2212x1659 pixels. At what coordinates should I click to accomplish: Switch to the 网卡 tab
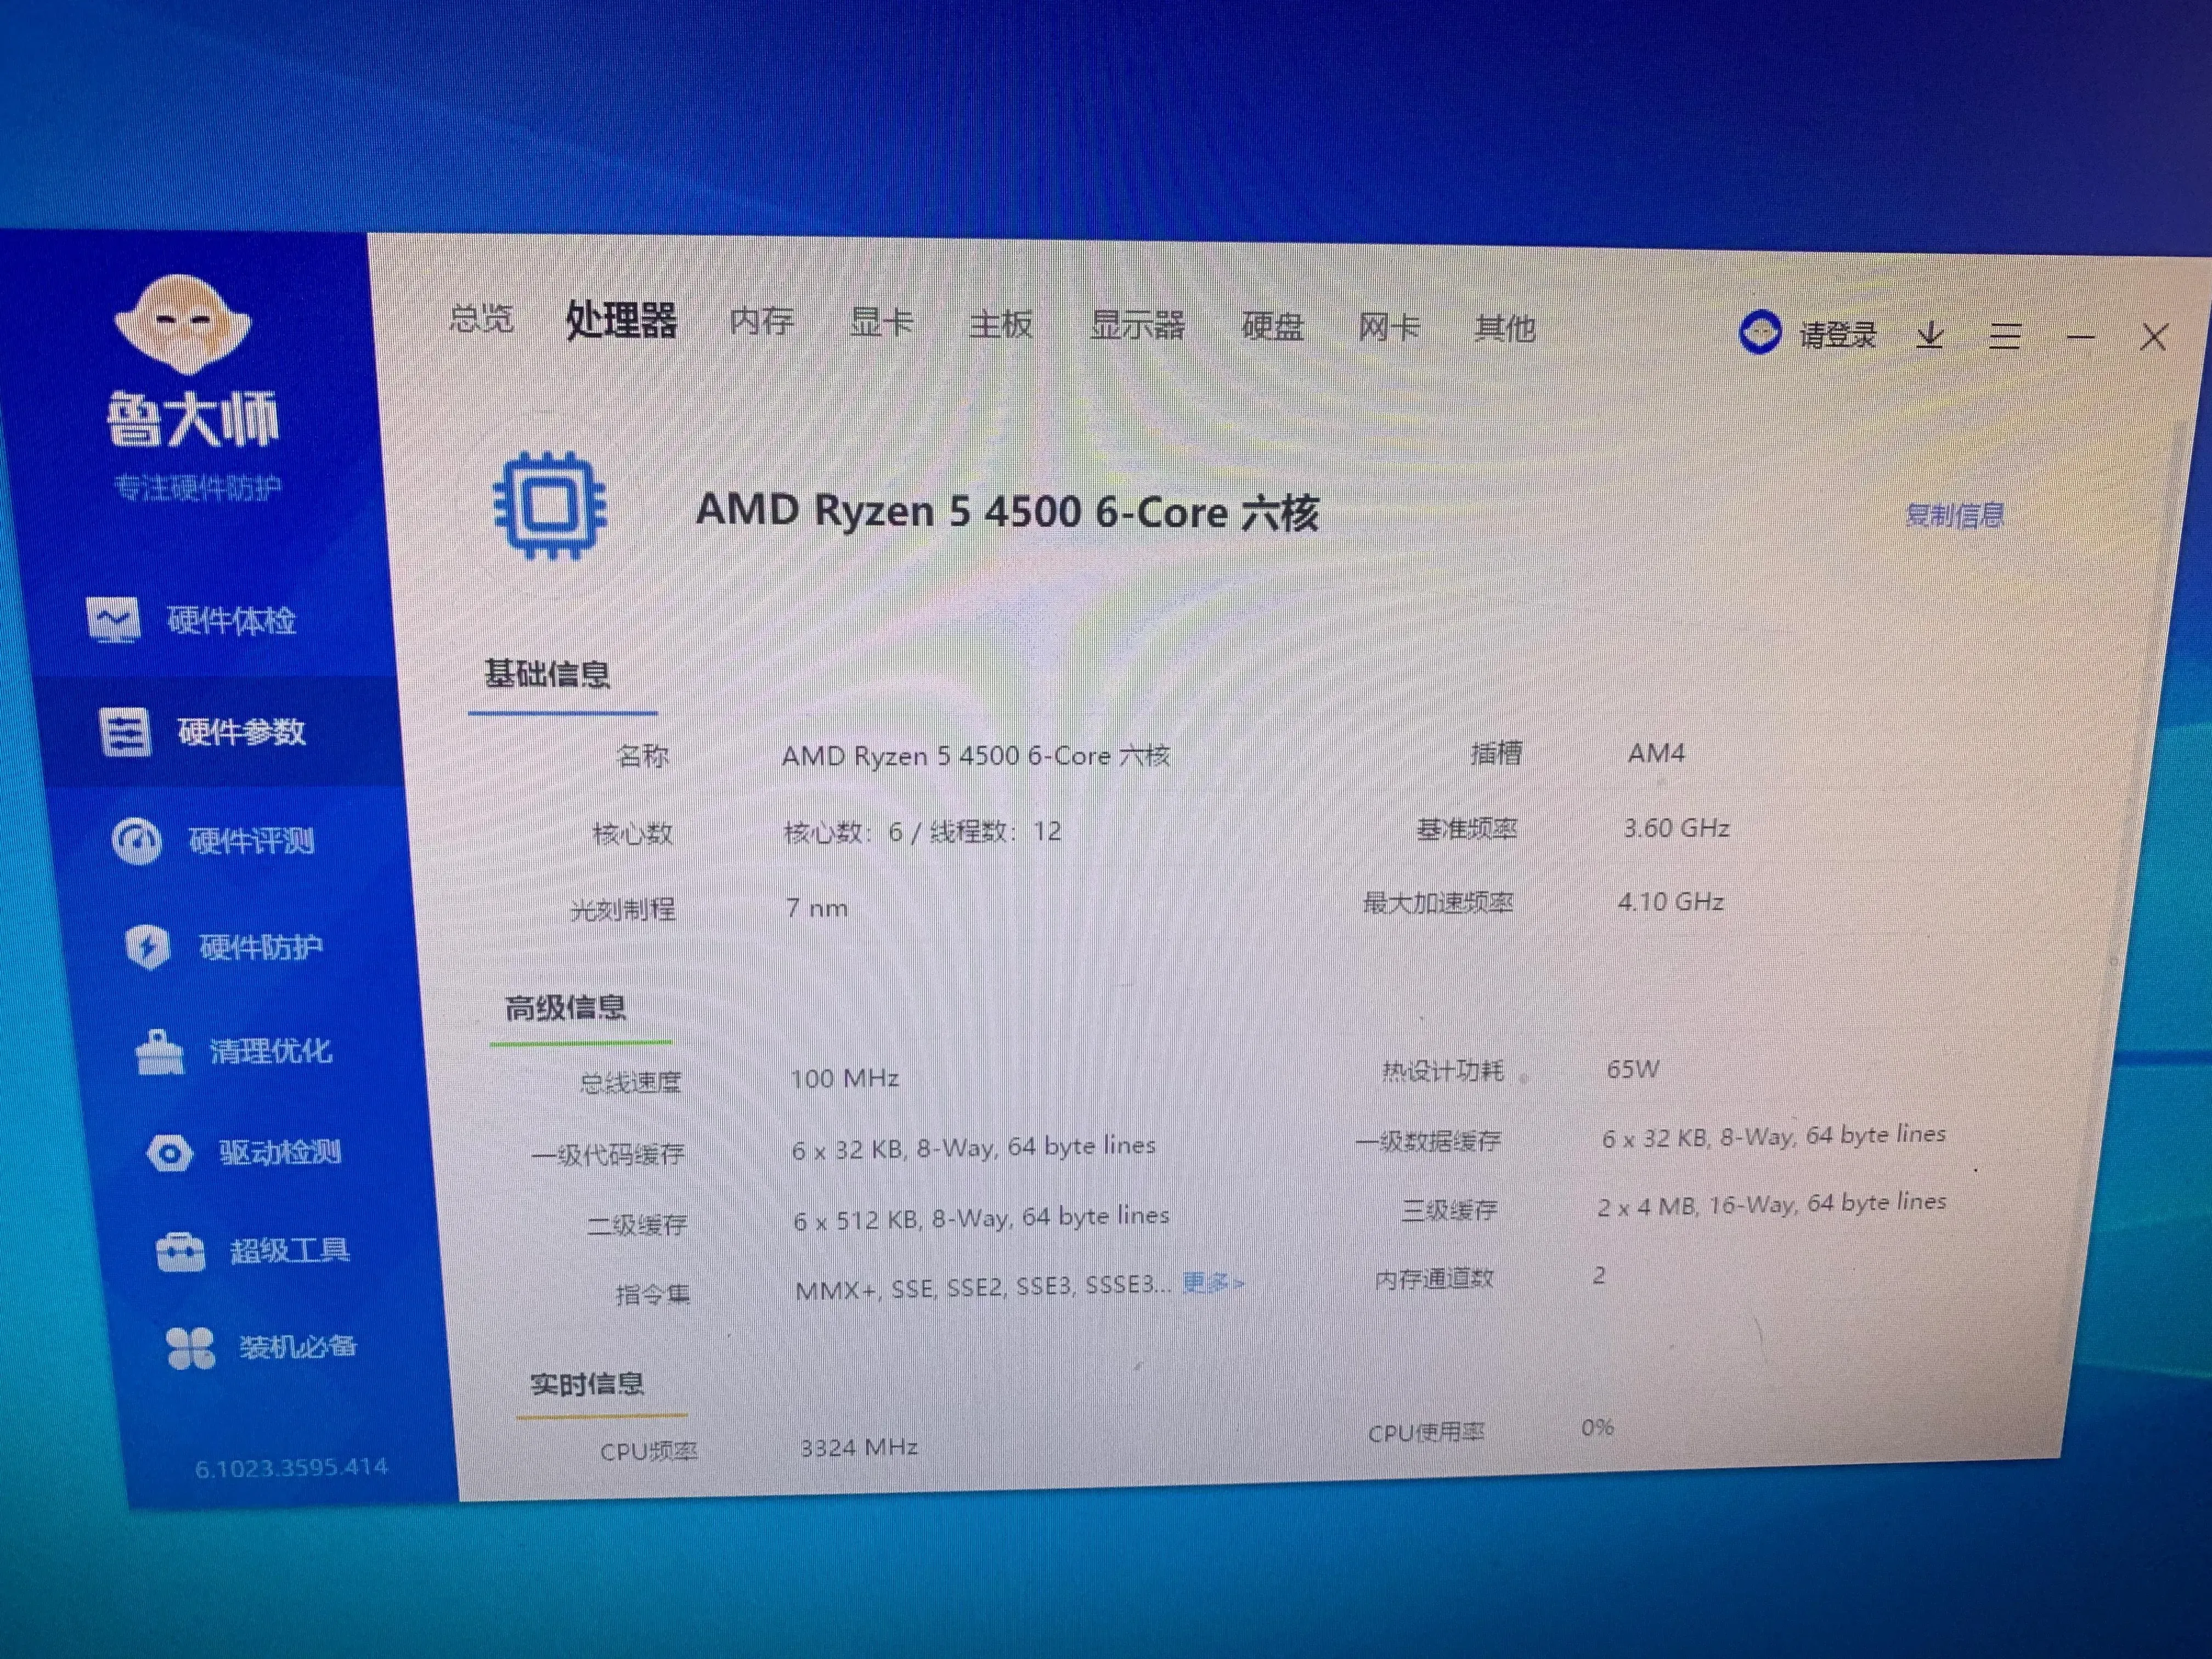tap(1389, 327)
